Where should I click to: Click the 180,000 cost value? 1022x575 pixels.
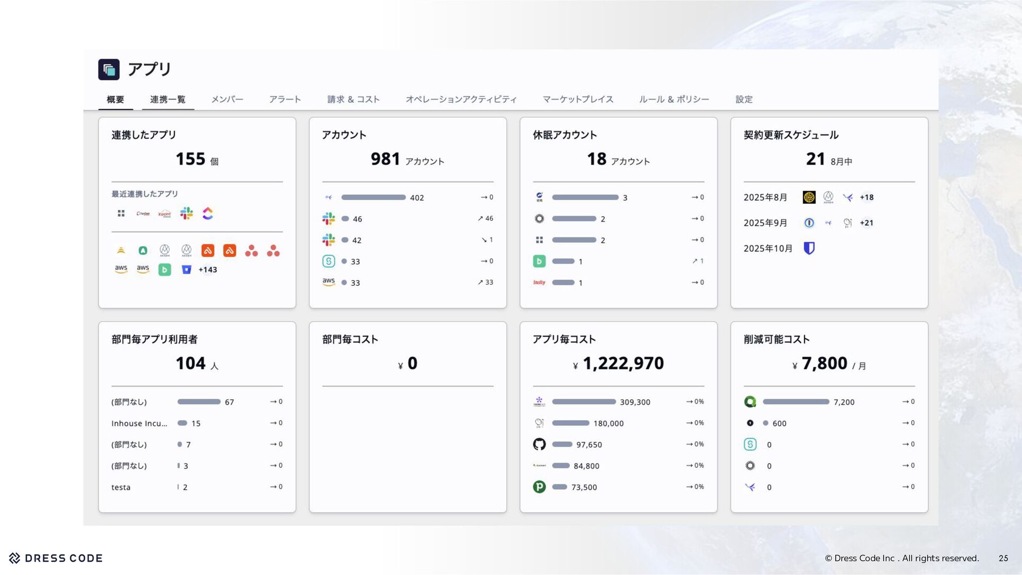pyautogui.click(x=608, y=424)
